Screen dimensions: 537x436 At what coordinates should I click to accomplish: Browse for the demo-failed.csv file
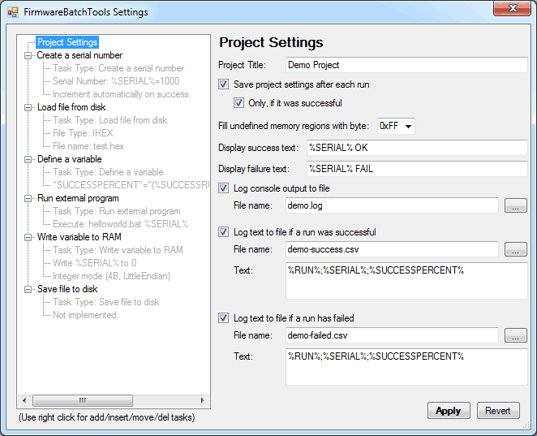point(515,335)
